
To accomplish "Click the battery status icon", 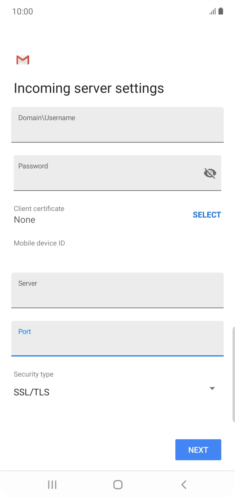I will [x=221, y=11].
